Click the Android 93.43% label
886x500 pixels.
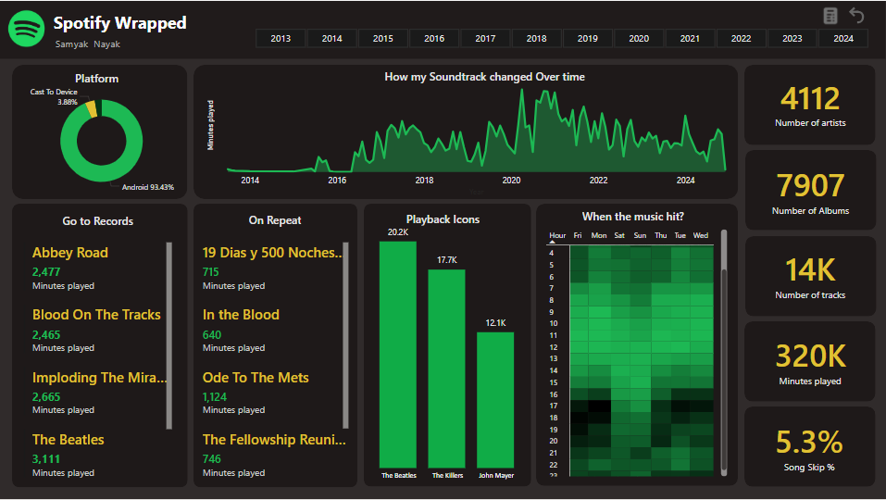(x=148, y=187)
